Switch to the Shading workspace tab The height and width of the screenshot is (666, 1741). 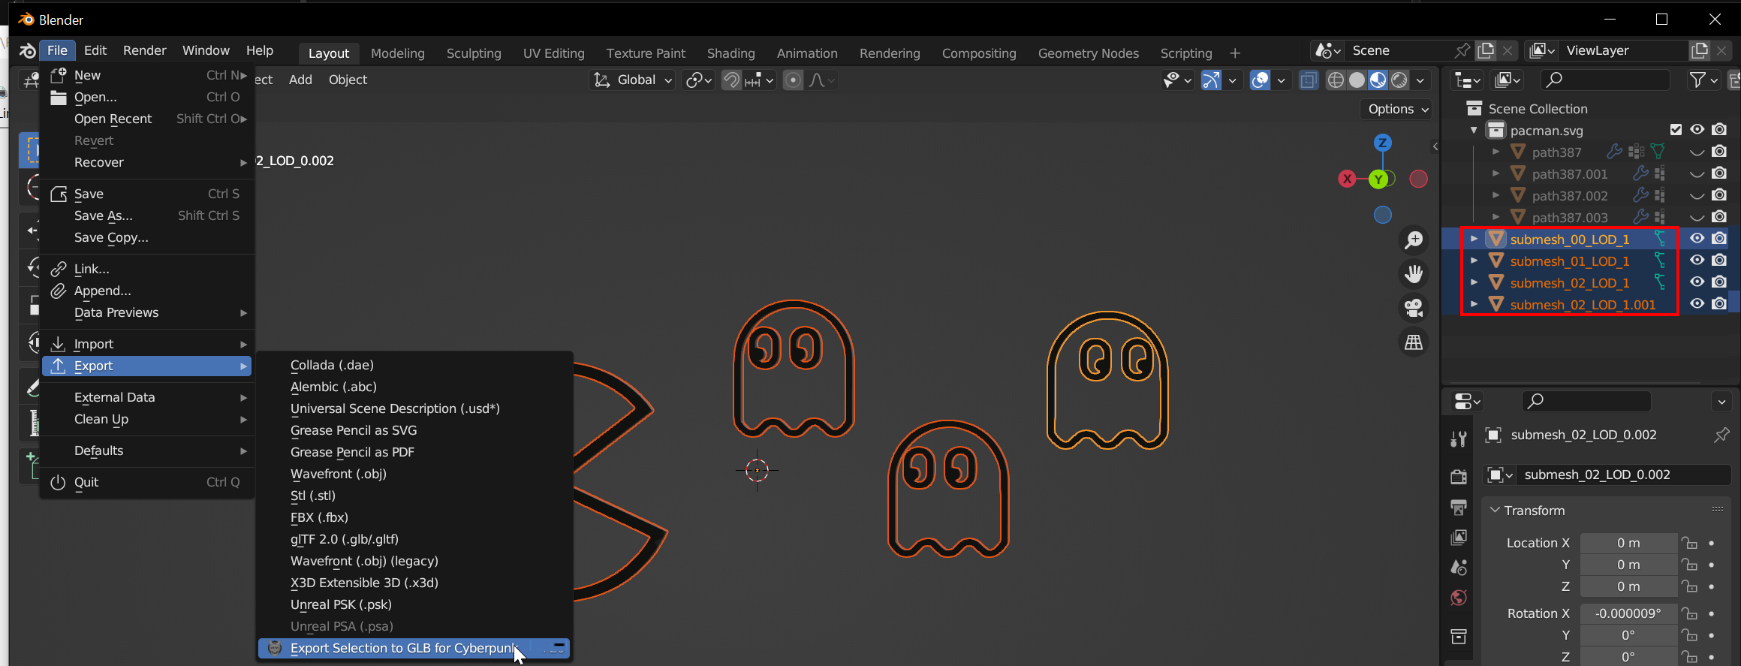pyautogui.click(x=730, y=53)
